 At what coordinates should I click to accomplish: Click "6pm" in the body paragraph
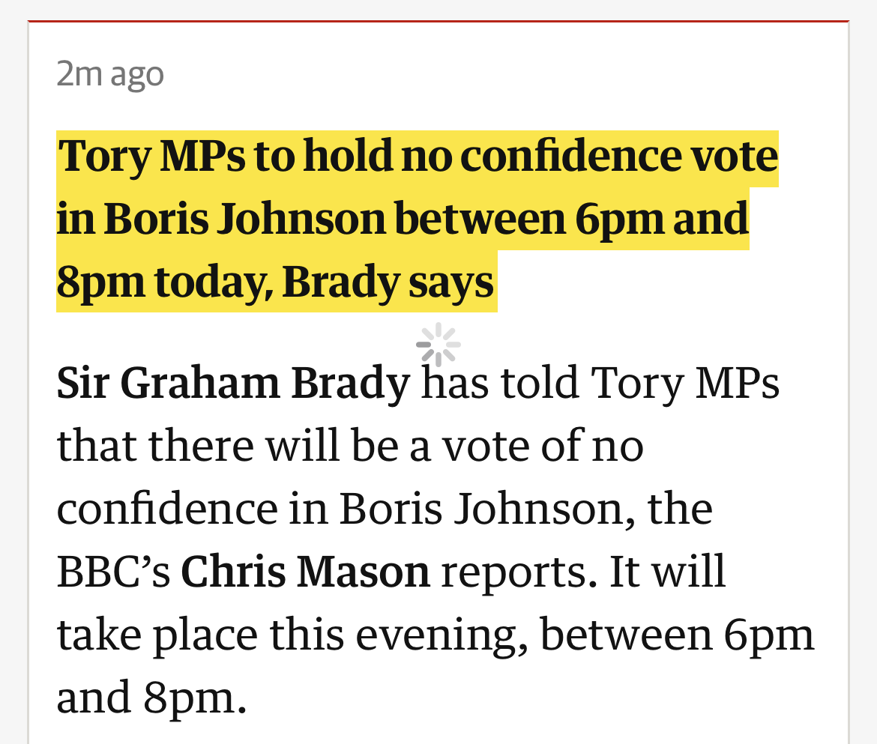click(769, 635)
